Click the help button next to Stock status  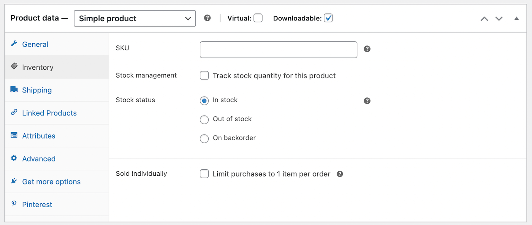tap(367, 101)
